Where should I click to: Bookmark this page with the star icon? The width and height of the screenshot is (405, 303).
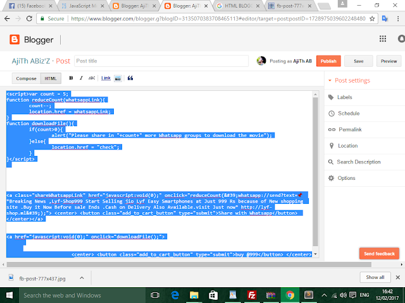coord(372,18)
